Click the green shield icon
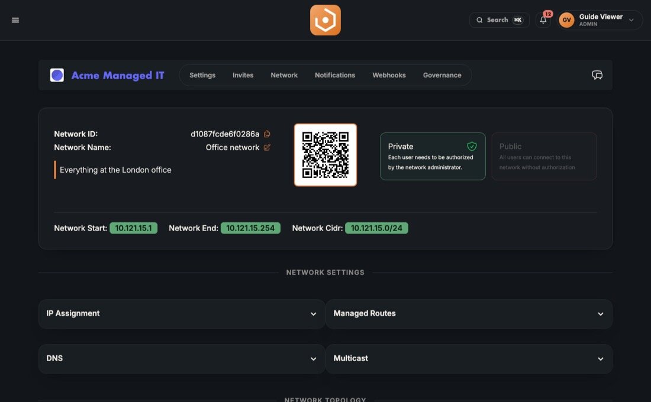 [x=472, y=146]
